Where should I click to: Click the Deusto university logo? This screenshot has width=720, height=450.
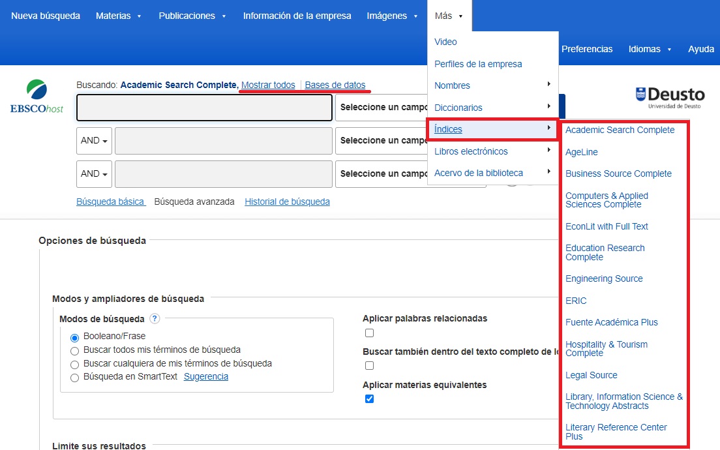click(x=670, y=97)
